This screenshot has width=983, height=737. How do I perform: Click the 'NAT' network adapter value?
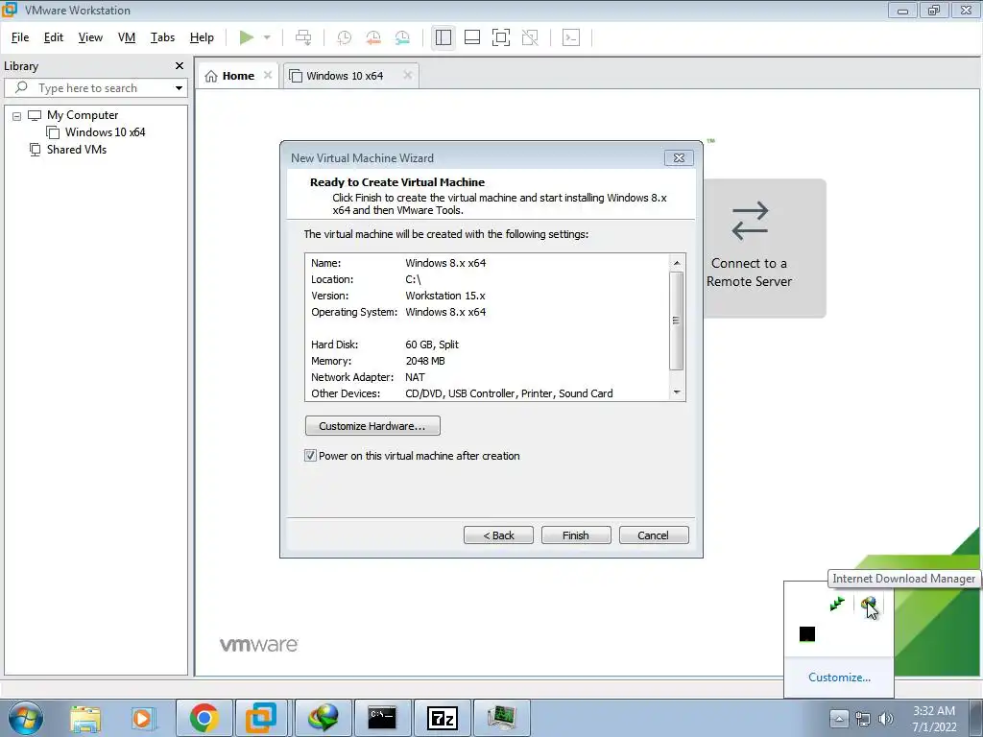tap(415, 377)
